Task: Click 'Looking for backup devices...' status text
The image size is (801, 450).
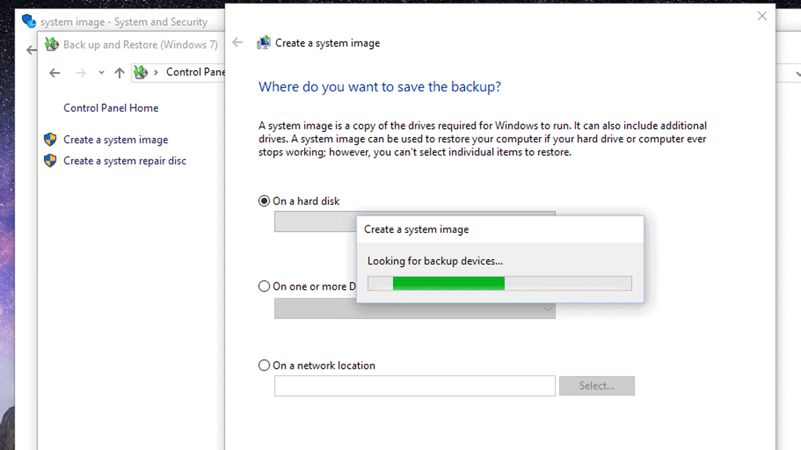Action: [x=435, y=261]
